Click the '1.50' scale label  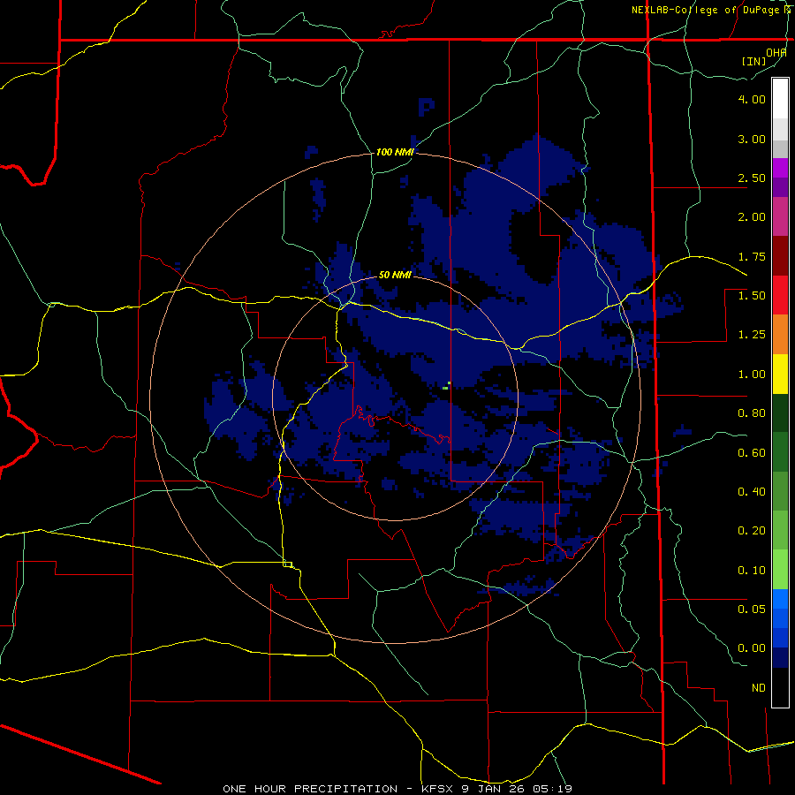point(752,296)
